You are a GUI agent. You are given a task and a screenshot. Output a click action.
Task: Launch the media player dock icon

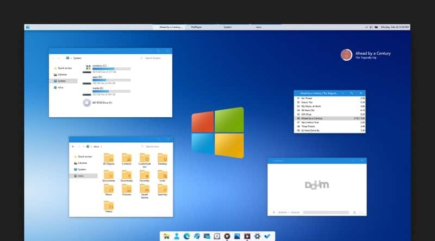tap(247, 236)
